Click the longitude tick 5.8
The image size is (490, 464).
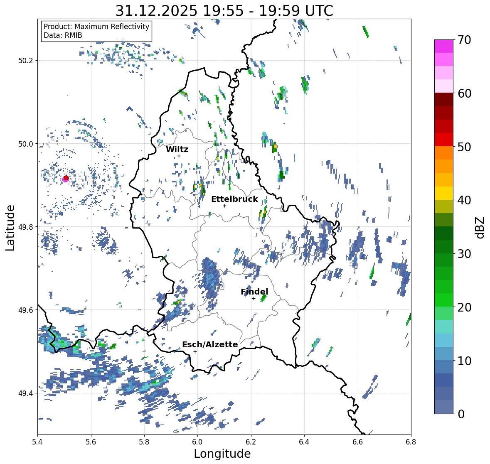[x=144, y=442]
